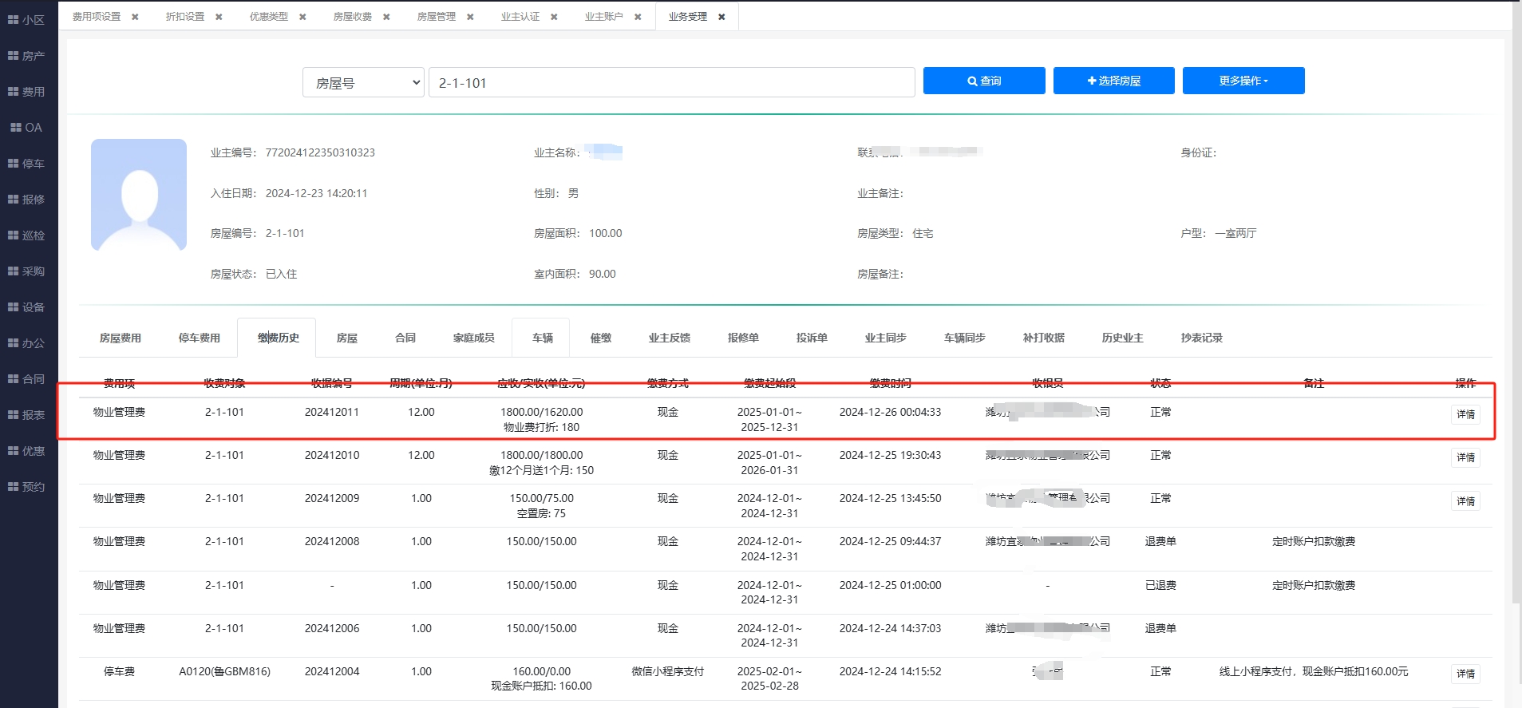Image resolution: width=1522 pixels, height=708 pixels.
Task: Close the 费用项设置 tab
Action: tap(135, 17)
